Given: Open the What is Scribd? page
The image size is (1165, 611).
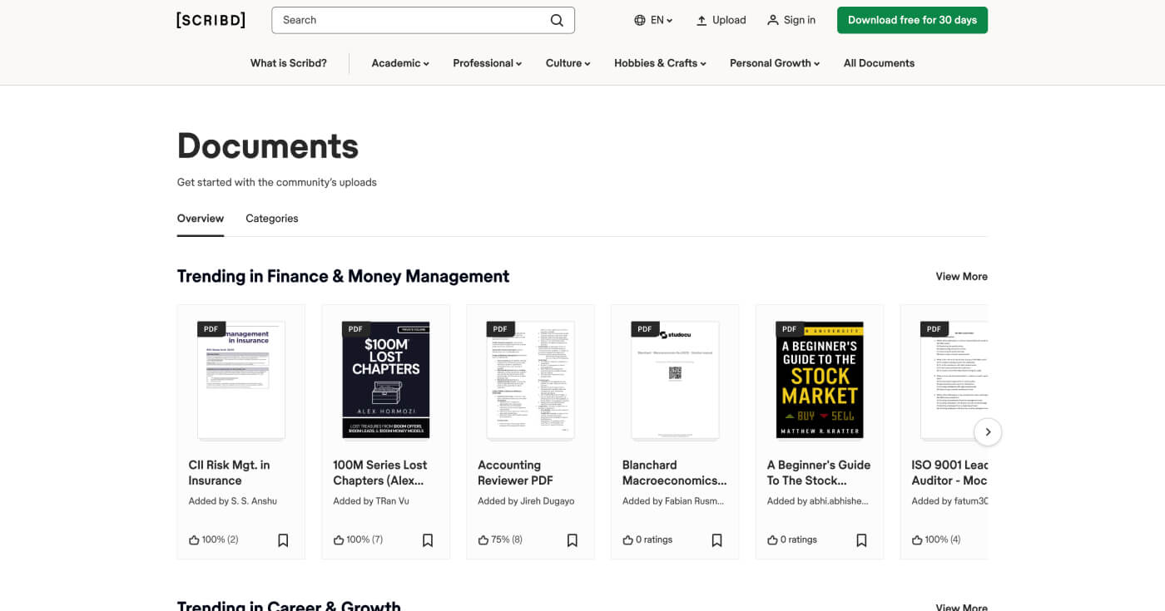Looking at the screenshot, I should click(x=289, y=62).
